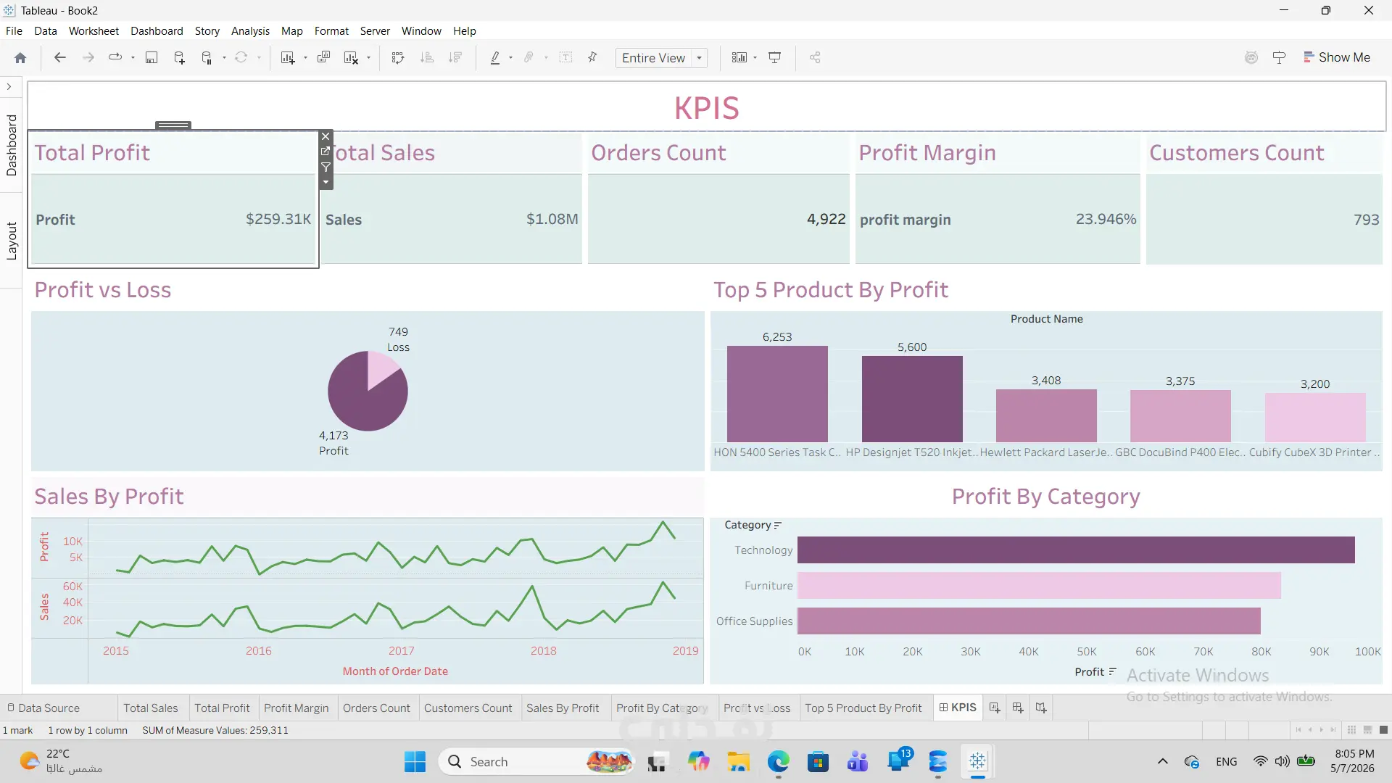
Task: Open More Options arrow on Total Profit tile
Action: click(326, 182)
